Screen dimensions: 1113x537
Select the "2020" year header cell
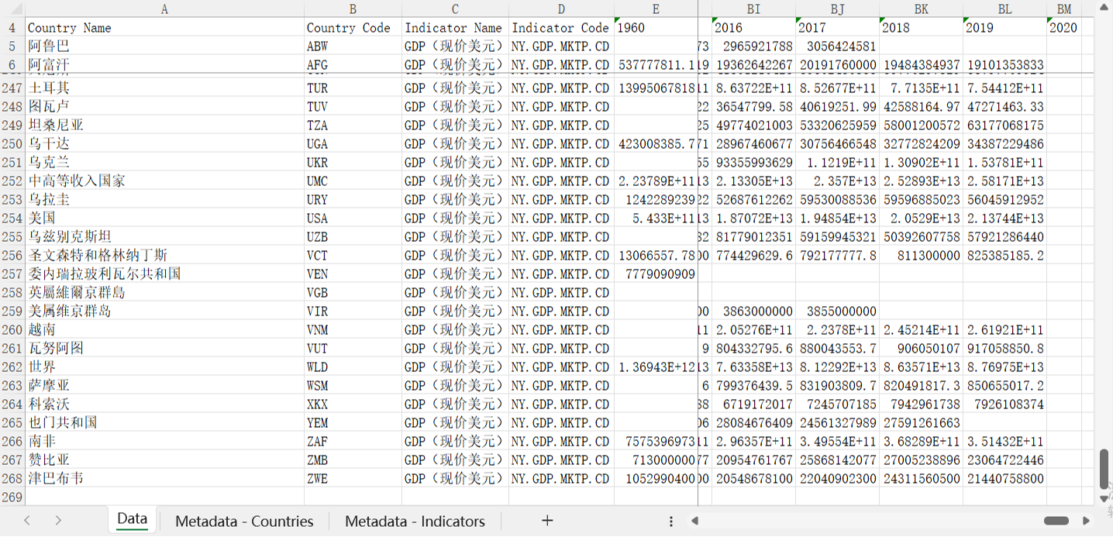(1064, 28)
